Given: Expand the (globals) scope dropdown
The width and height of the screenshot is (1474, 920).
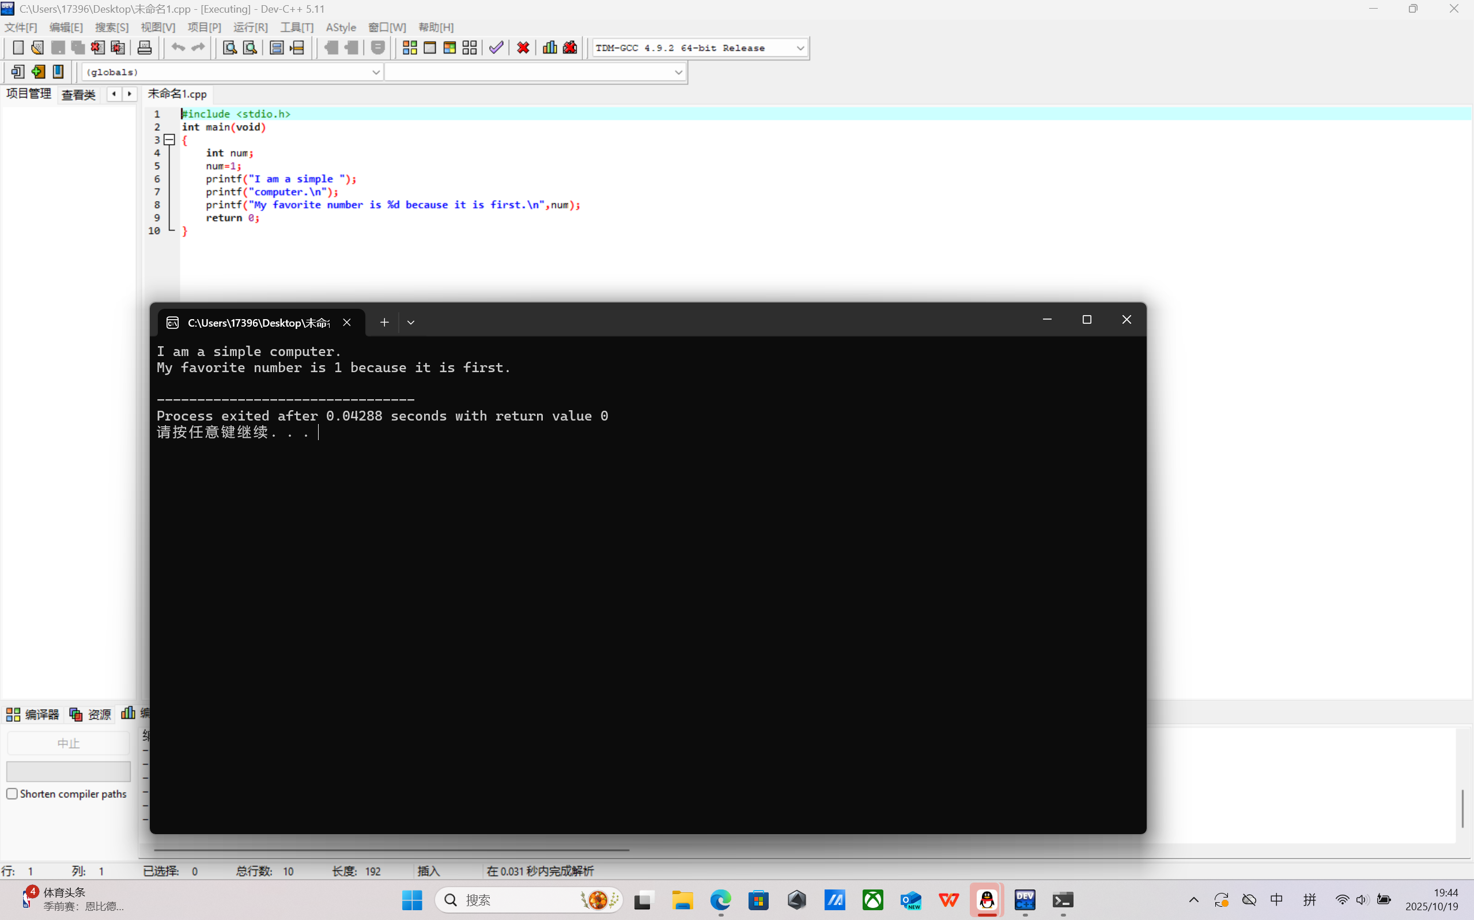Looking at the screenshot, I should [x=376, y=73].
